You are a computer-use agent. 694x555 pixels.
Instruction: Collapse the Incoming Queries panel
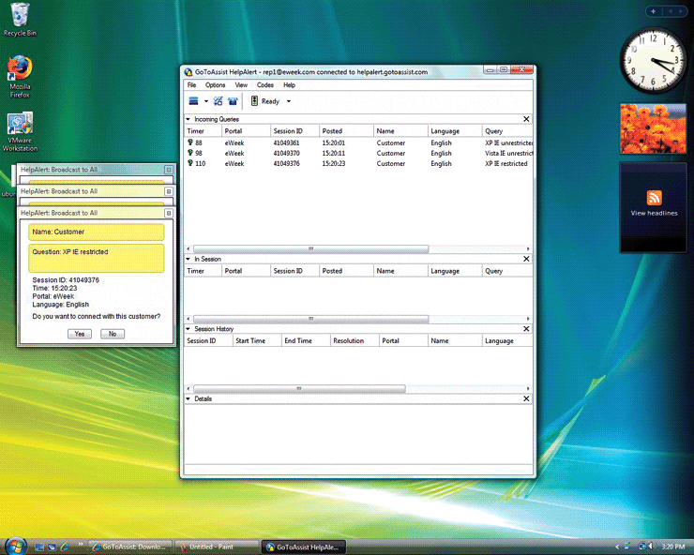pyautogui.click(x=189, y=119)
